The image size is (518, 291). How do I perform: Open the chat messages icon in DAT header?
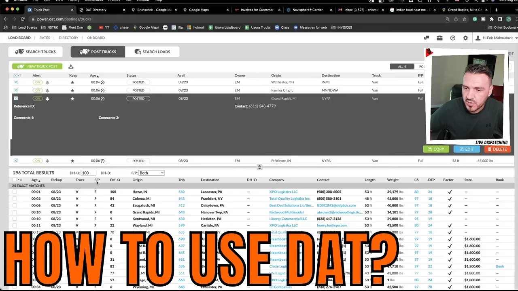pyautogui.click(x=427, y=38)
